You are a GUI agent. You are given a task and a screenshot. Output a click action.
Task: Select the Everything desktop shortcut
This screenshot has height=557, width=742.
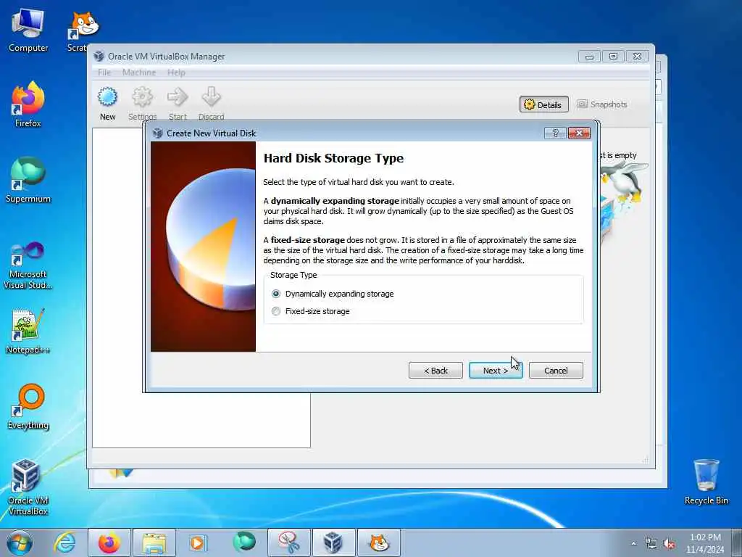click(28, 406)
